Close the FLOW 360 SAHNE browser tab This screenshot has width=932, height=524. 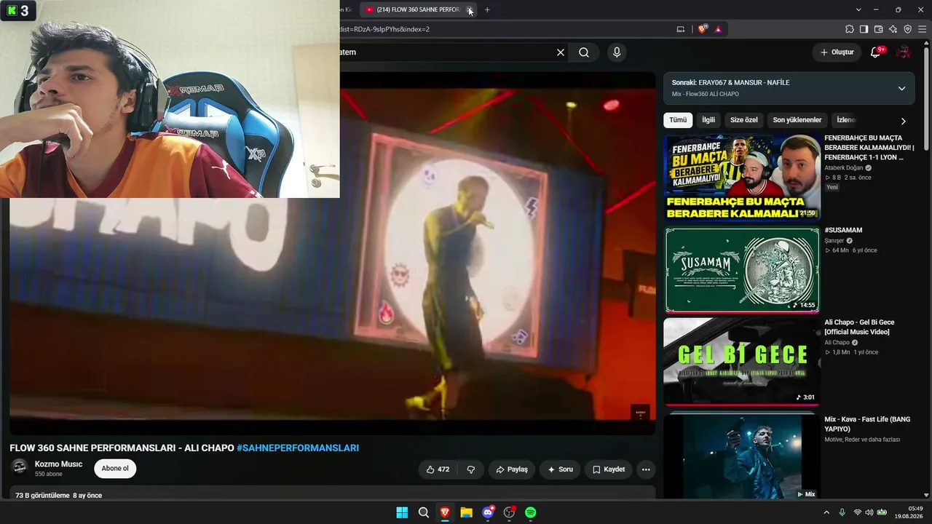coord(470,9)
